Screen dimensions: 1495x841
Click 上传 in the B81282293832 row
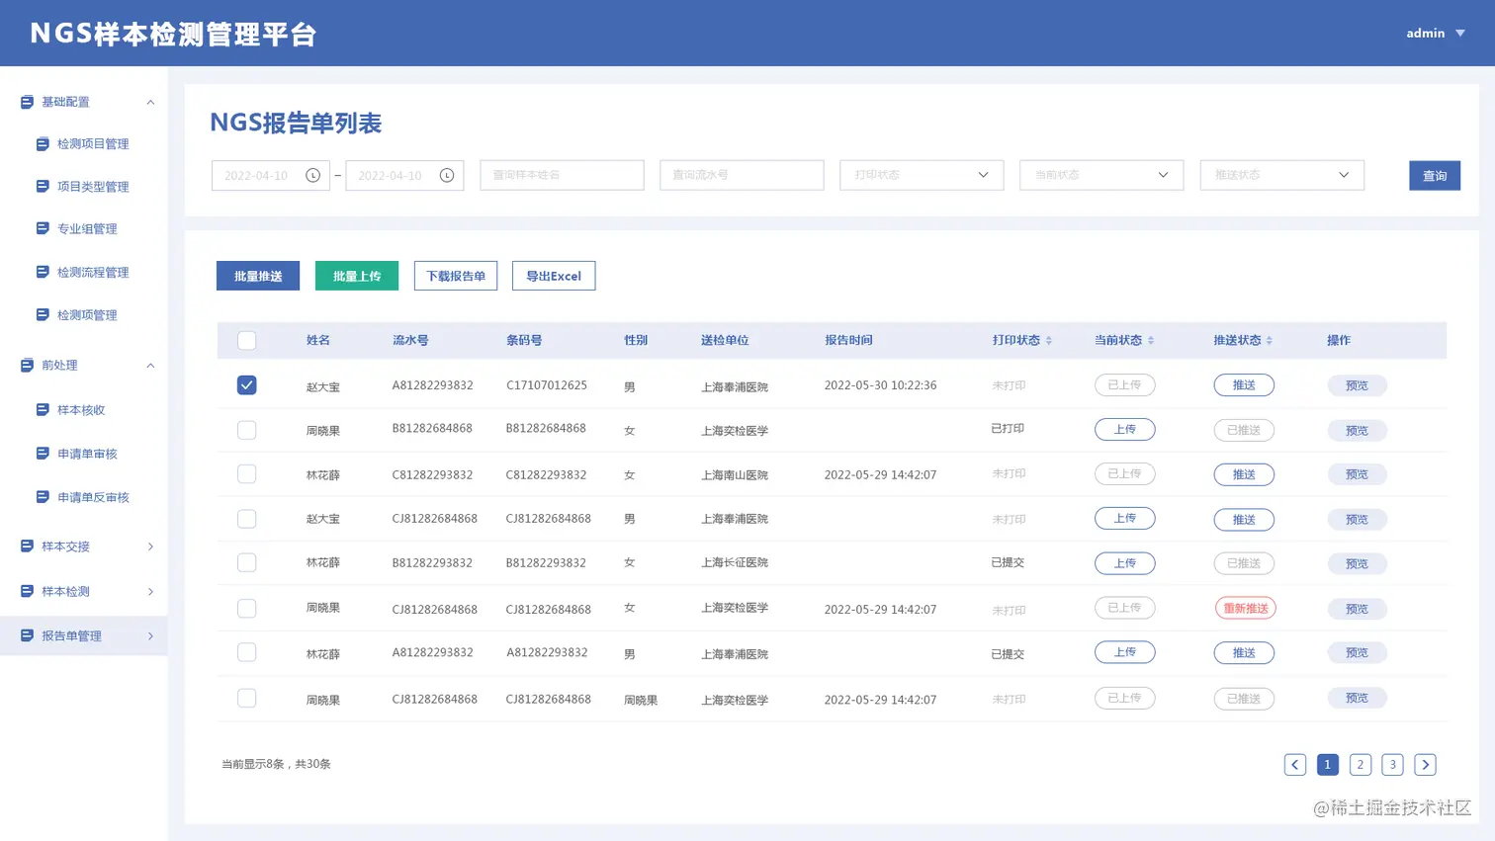point(1125,563)
